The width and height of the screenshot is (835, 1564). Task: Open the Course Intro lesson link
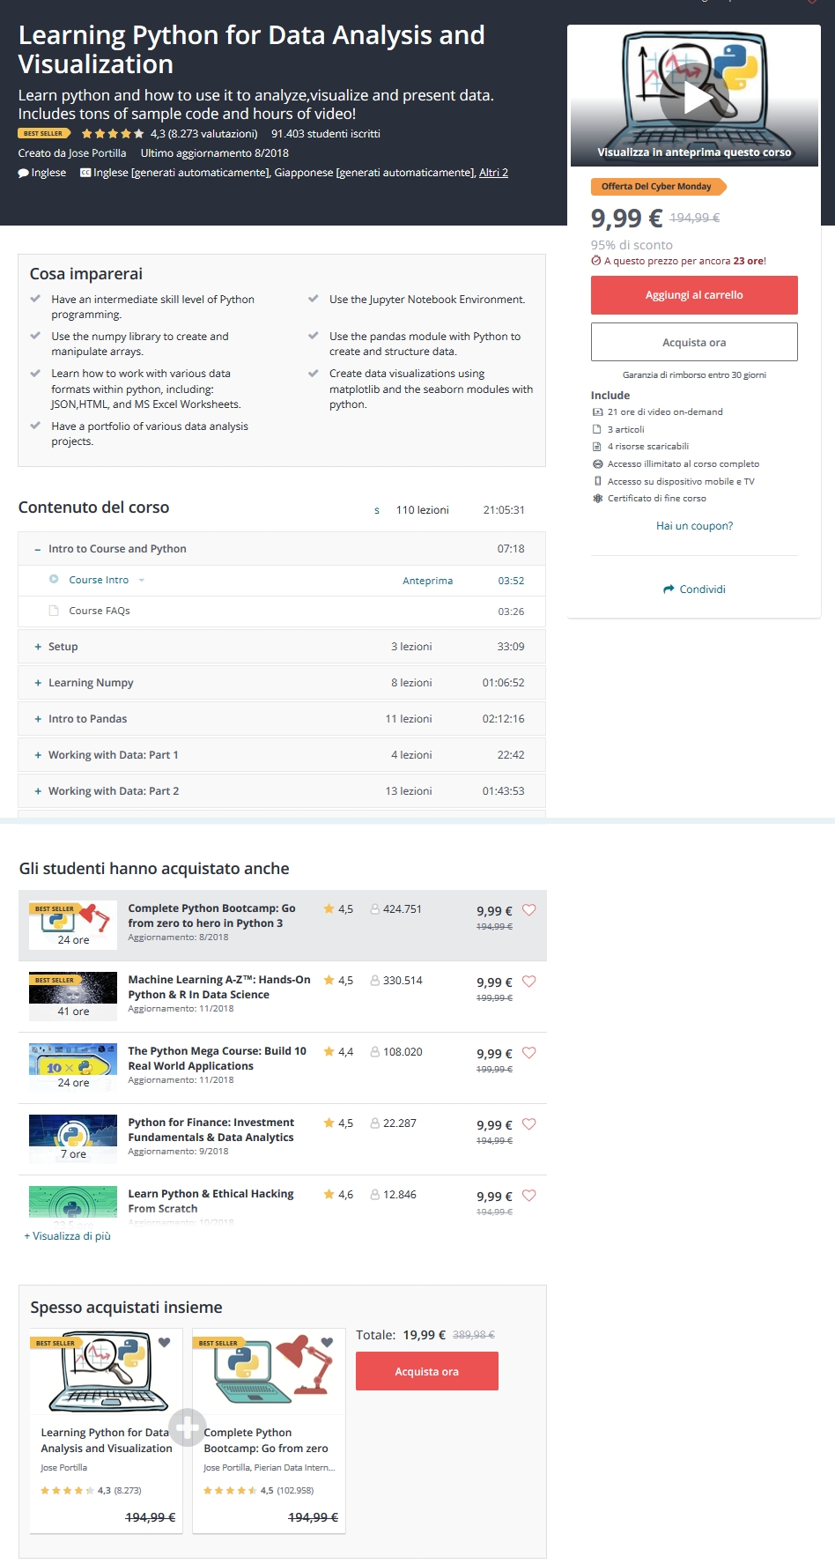click(99, 580)
